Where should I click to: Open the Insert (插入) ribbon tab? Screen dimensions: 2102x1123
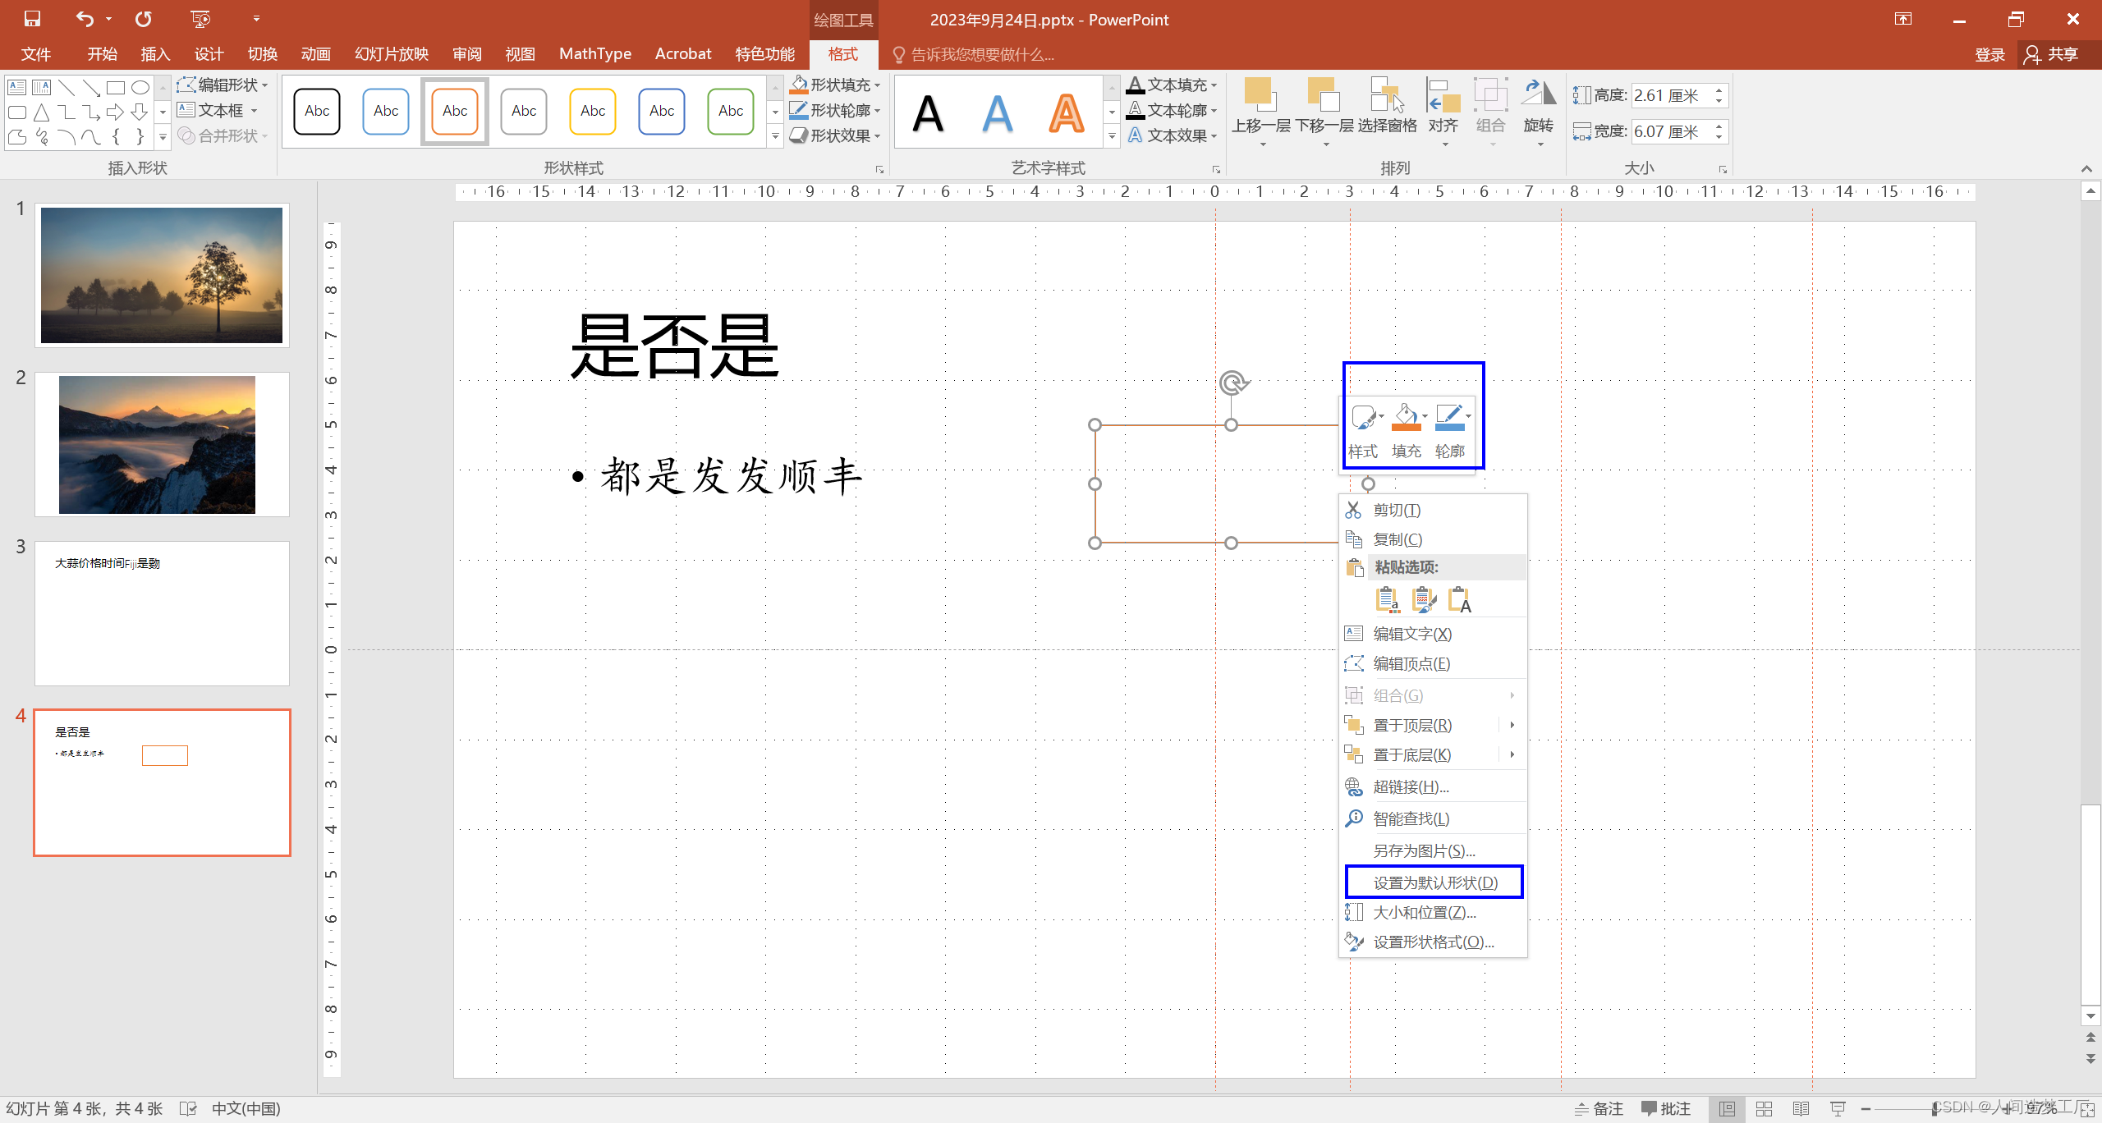click(154, 54)
